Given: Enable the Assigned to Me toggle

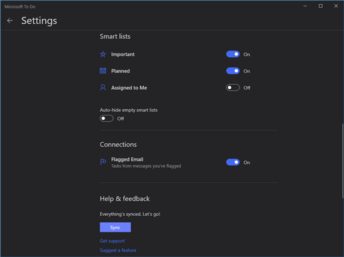Looking at the screenshot, I should pyautogui.click(x=233, y=88).
